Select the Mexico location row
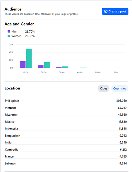The height and width of the screenshot is (172, 132). tap(66, 122)
